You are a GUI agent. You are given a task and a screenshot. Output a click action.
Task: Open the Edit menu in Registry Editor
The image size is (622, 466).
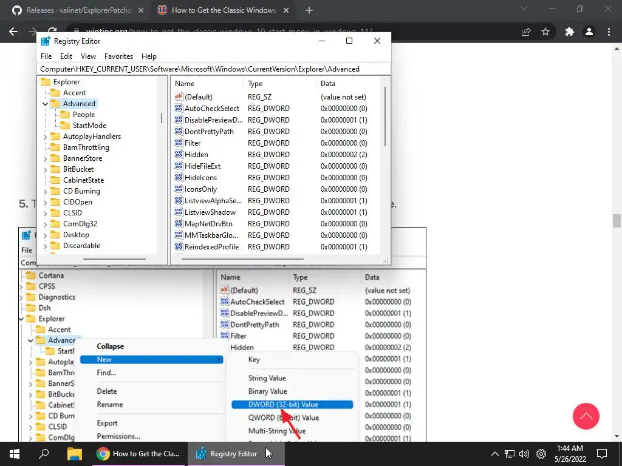click(x=66, y=56)
